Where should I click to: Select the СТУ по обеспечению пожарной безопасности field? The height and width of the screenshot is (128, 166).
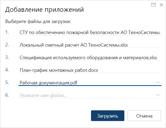pos(90,32)
